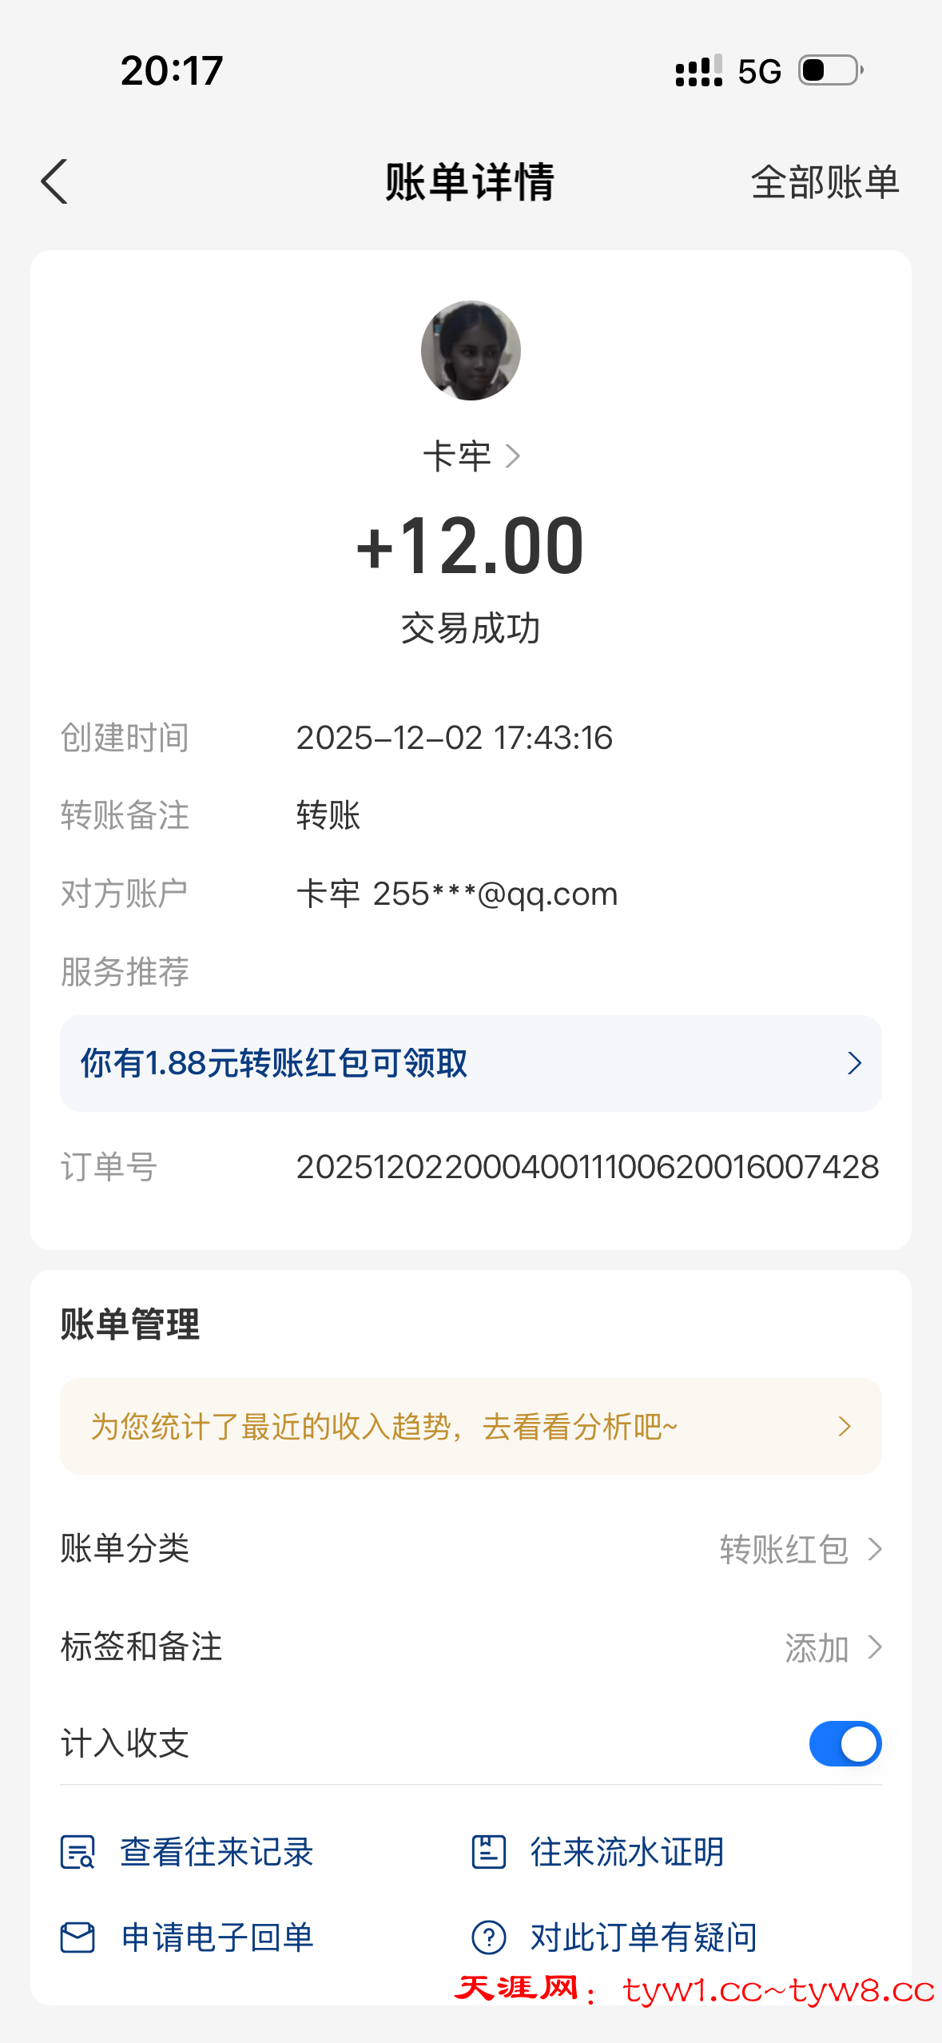The image size is (942, 2043).
Task: Tap the electronic receipt envelope icon
Action: tap(78, 1937)
